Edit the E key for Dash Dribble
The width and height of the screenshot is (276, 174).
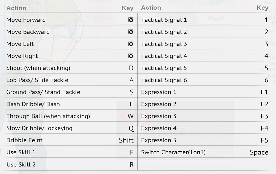(132, 104)
